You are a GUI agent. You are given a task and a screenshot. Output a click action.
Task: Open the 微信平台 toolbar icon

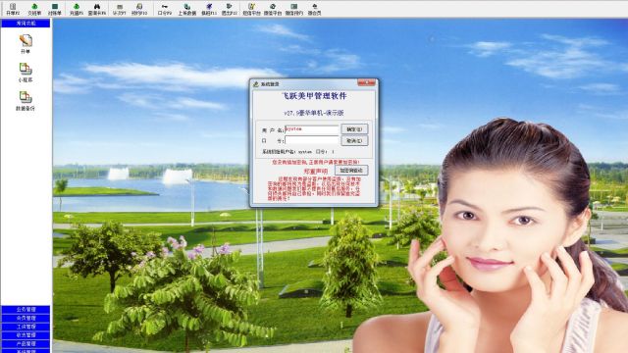tap(273, 9)
